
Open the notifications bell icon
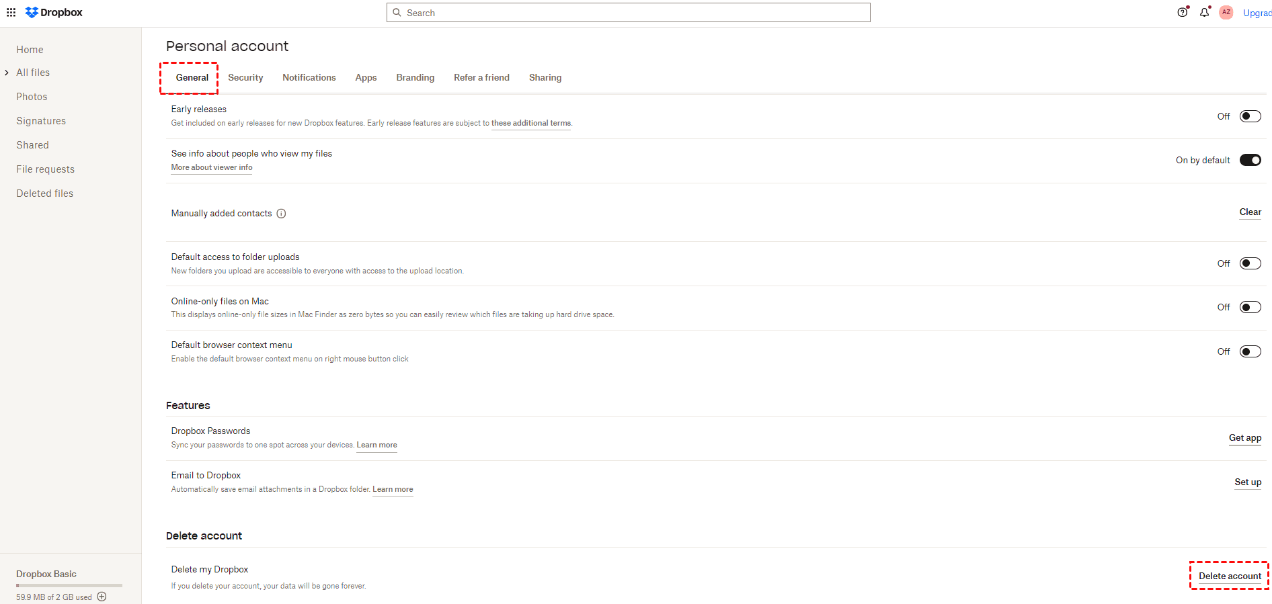coord(1204,12)
